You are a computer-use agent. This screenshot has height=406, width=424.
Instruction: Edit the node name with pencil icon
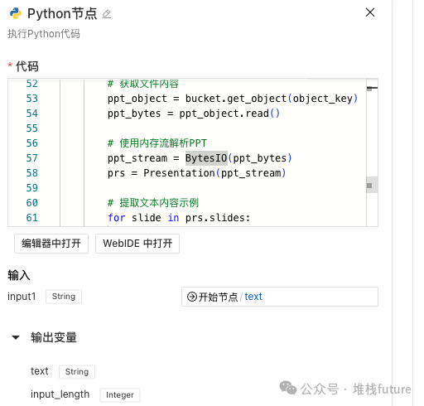(x=107, y=14)
